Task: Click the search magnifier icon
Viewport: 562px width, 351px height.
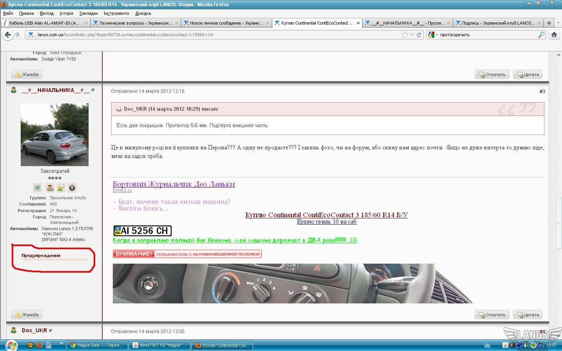Action: [x=541, y=35]
